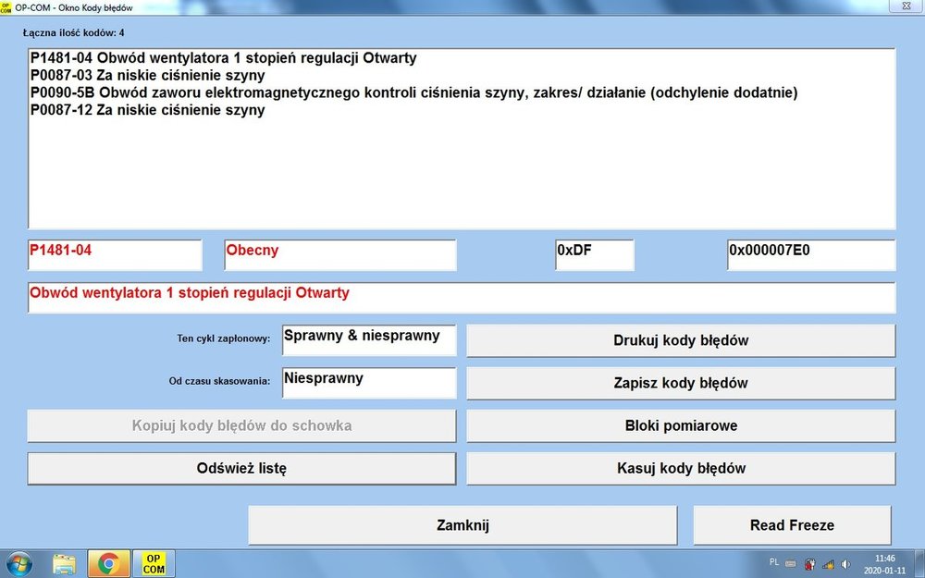
Task: Select the P0087-12 error entry
Action: [147, 111]
